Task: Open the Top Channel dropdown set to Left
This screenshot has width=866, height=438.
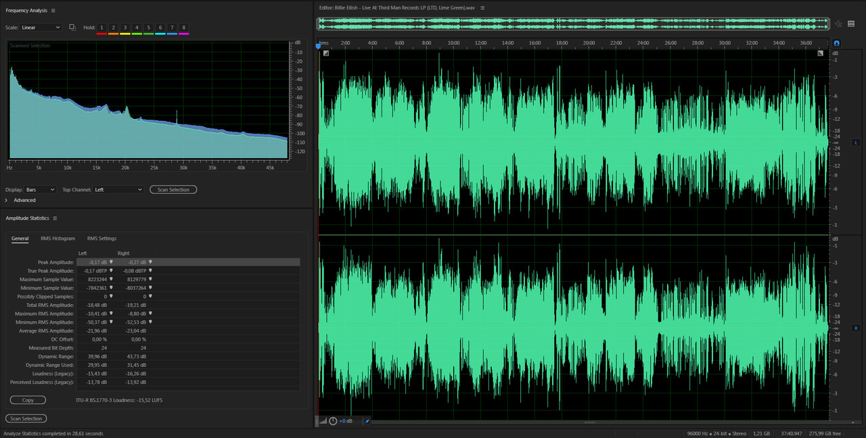Action: click(x=118, y=190)
